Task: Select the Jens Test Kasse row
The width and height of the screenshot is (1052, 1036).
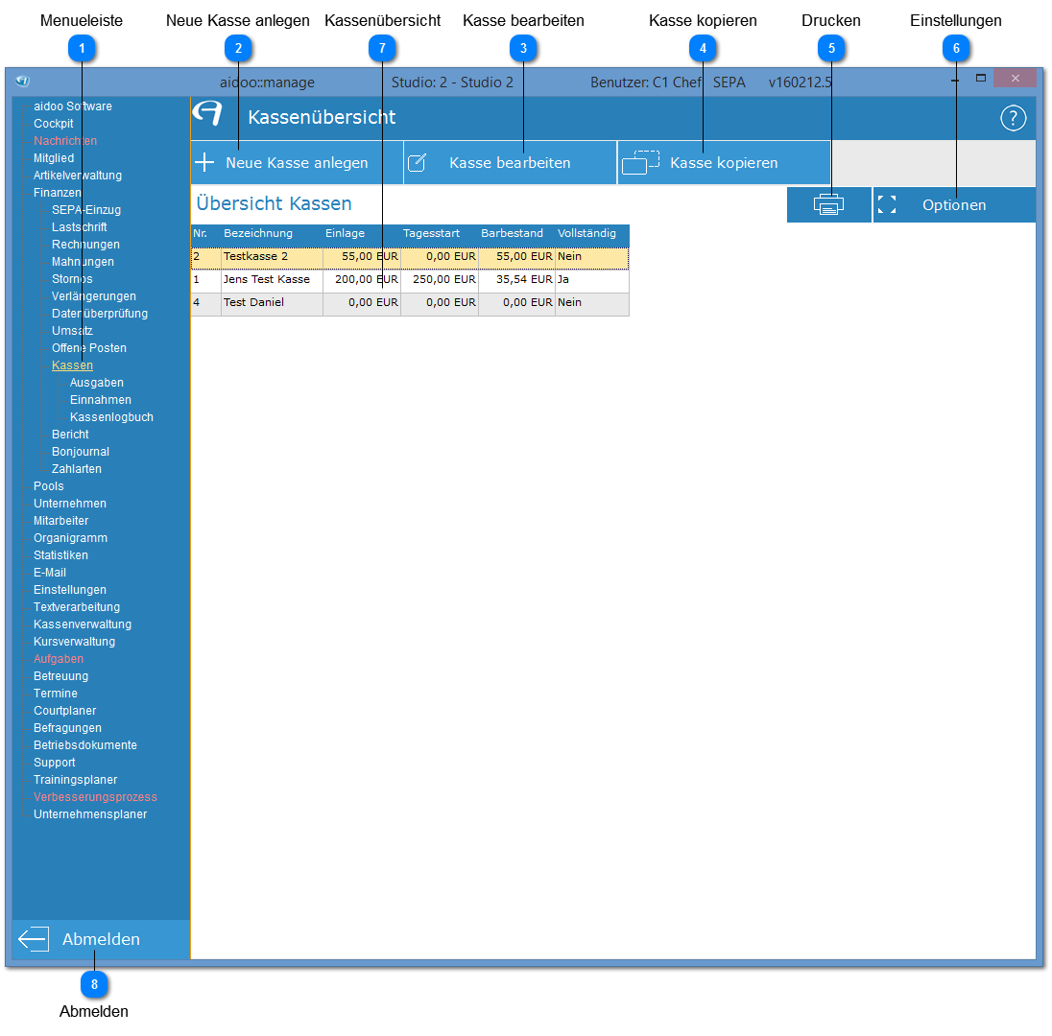Action: (410, 280)
